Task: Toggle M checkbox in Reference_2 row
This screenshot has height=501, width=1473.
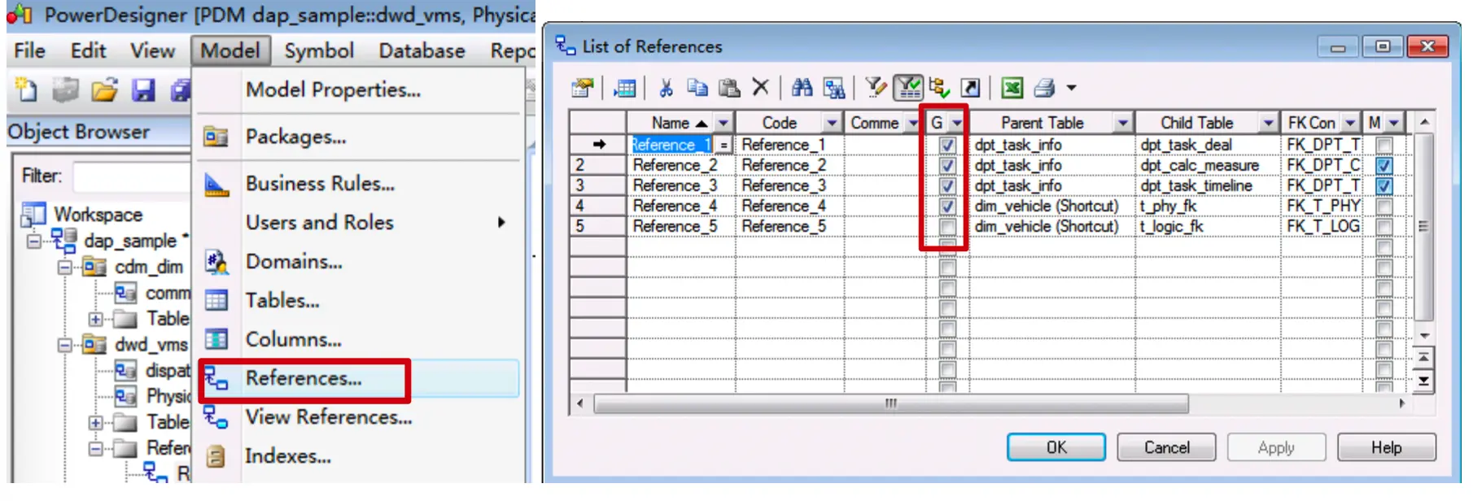Action: [x=1383, y=165]
